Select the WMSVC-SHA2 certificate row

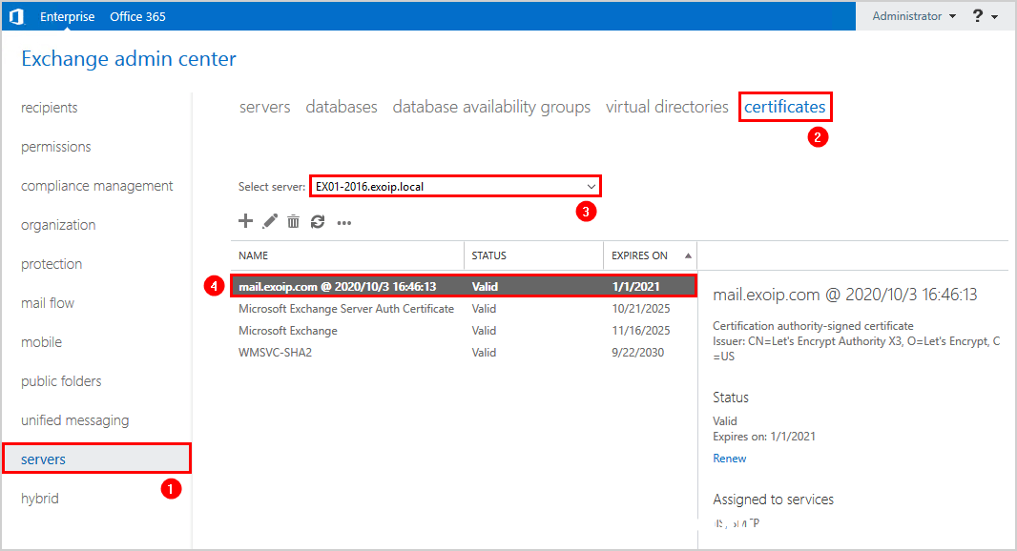click(464, 353)
